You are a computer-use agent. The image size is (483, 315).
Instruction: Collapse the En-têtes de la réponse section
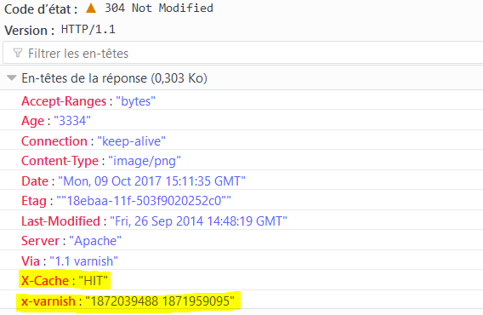click(11, 77)
